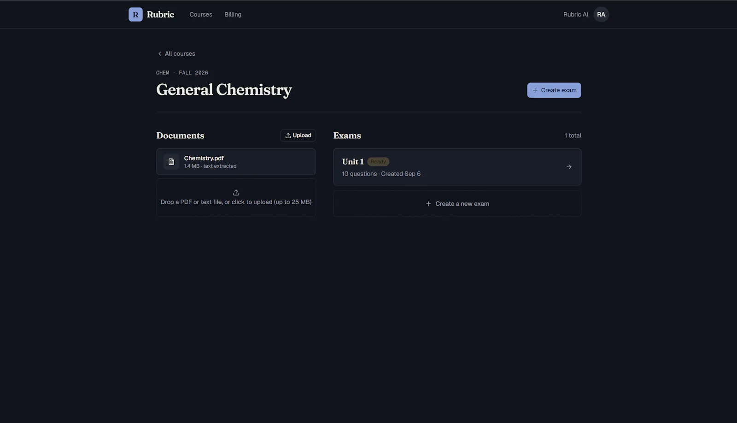The width and height of the screenshot is (737, 423).
Task: Open the Chemistry.pdf document name
Action: pyautogui.click(x=204, y=158)
